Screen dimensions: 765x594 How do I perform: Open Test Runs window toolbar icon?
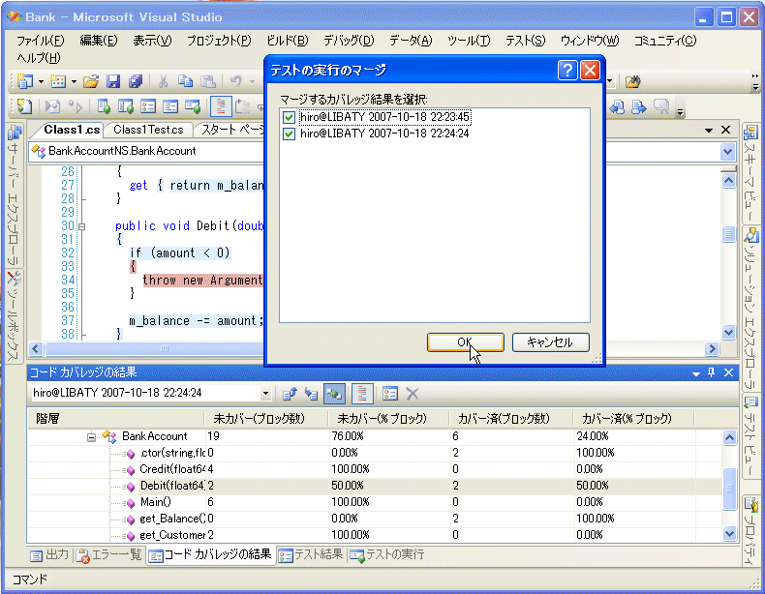tap(193, 106)
